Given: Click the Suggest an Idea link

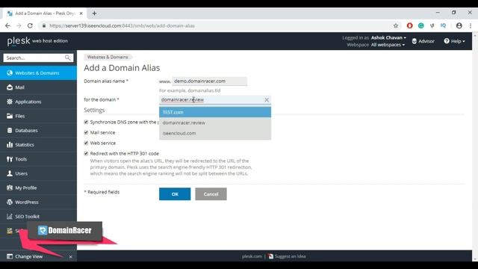Looking at the screenshot, I should [290, 256].
